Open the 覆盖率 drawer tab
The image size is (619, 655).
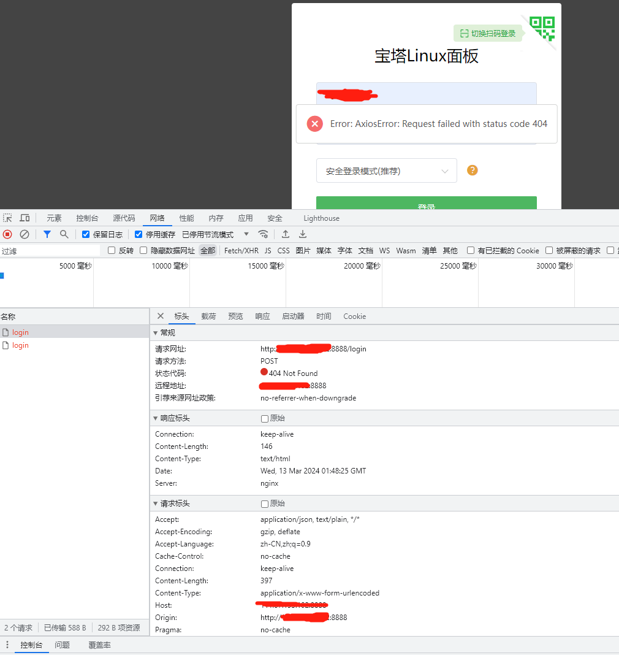pos(99,645)
